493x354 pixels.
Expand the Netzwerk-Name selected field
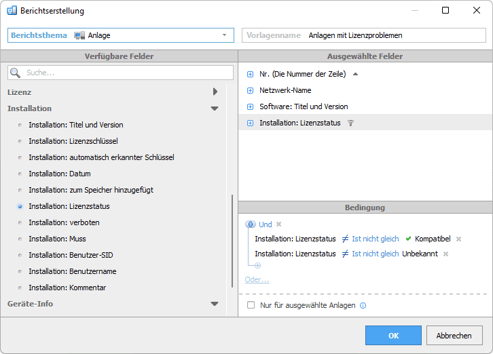coord(250,90)
